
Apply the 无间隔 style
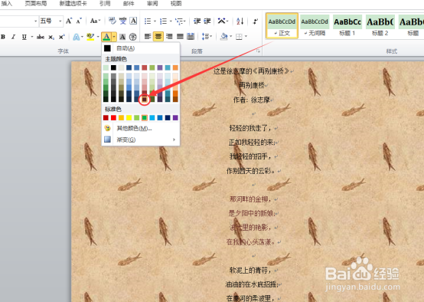point(315,26)
